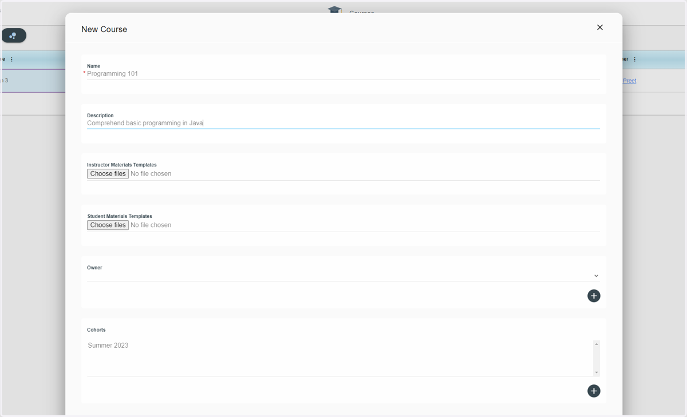Close the New Course dialog
Image resolution: width=687 pixels, height=417 pixels.
[599, 27]
